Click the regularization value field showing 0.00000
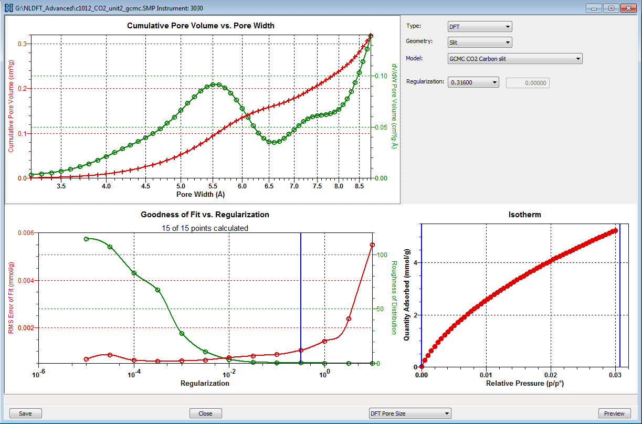The height and width of the screenshot is (424, 642). coord(527,82)
